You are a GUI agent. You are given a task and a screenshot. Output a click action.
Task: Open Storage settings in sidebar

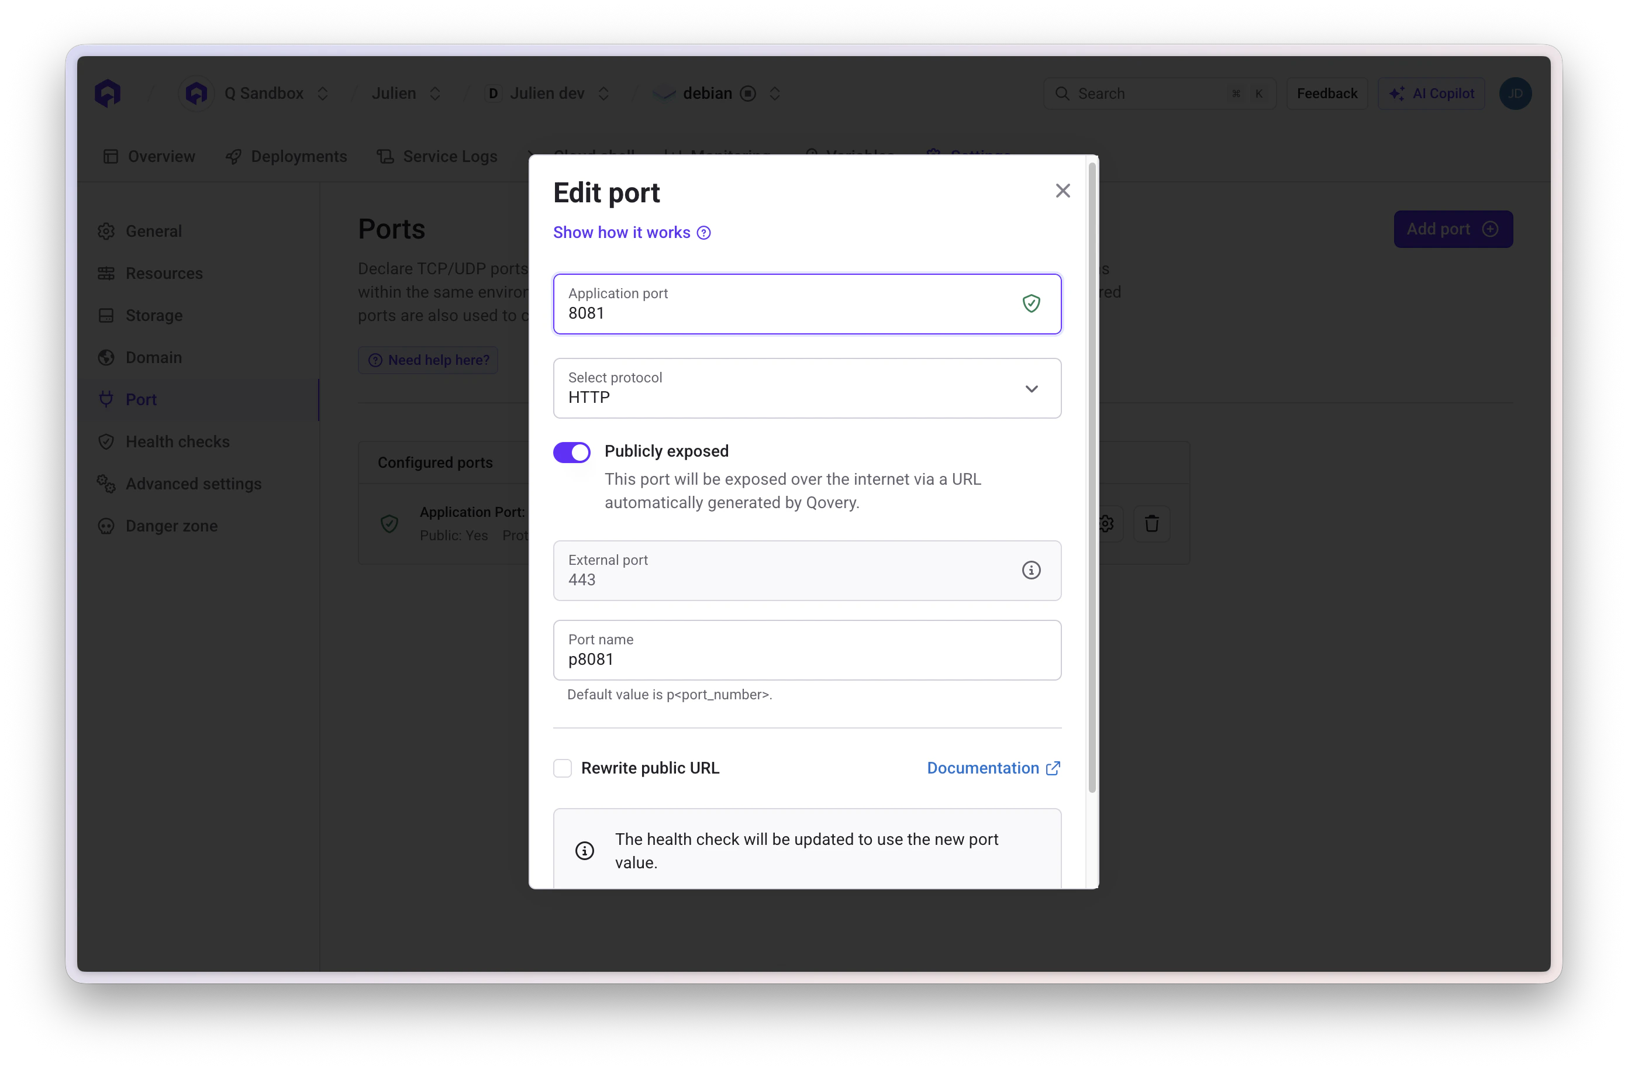click(x=198, y=315)
